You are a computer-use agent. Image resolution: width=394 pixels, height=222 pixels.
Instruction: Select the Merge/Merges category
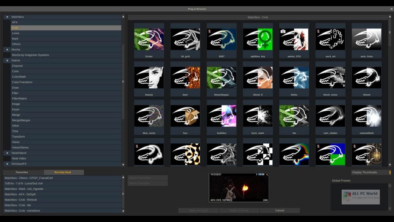pos(66,120)
